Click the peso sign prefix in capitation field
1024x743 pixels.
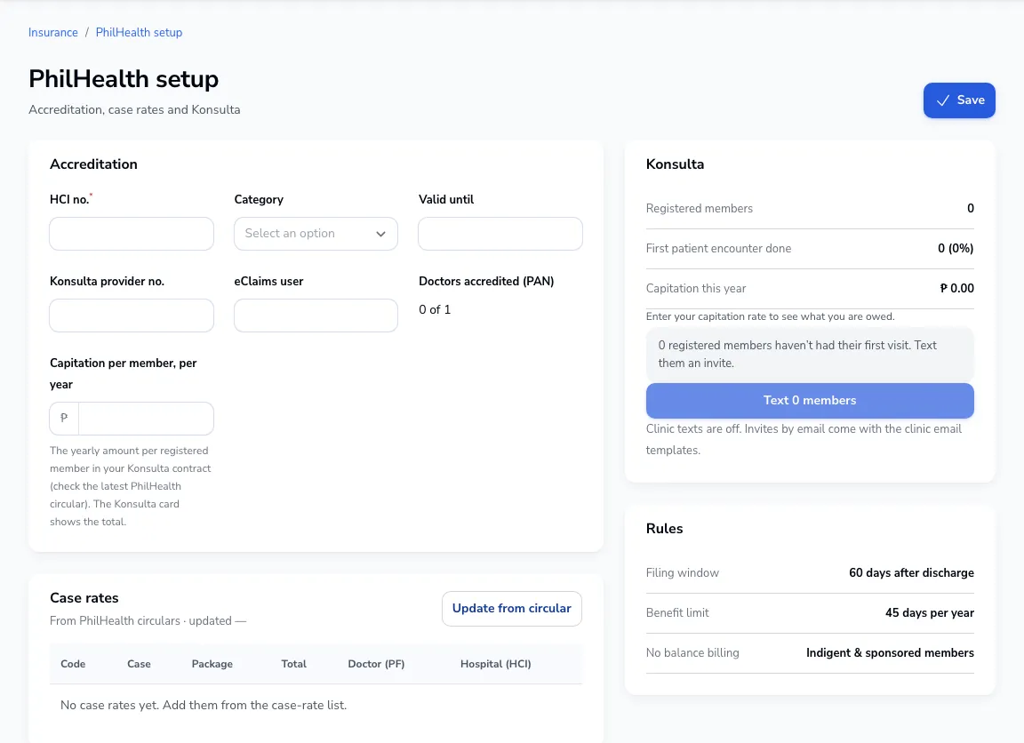64,419
